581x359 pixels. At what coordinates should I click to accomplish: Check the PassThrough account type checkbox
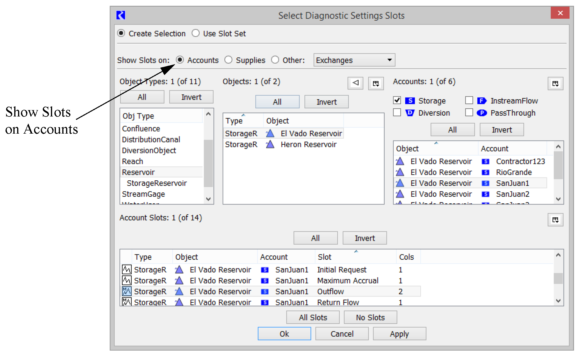[x=469, y=113]
